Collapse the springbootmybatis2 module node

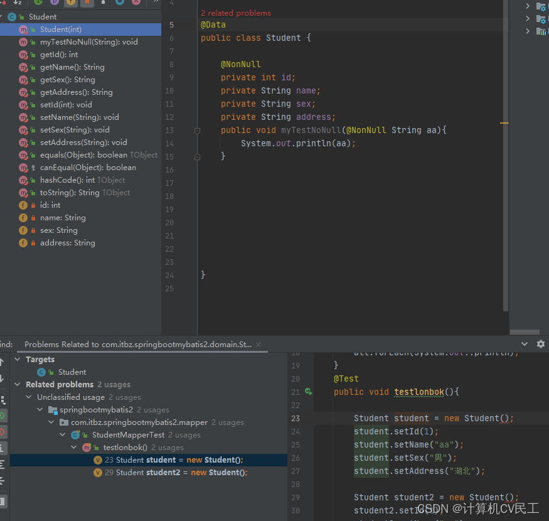41,410
